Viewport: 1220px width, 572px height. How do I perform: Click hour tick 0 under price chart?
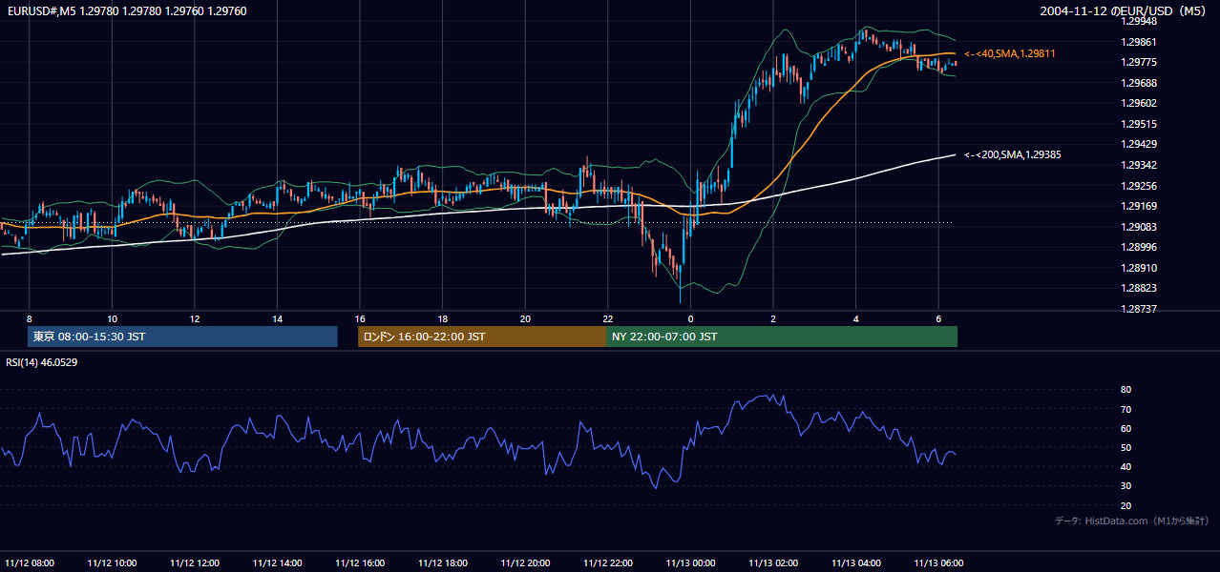[x=691, y=318]
